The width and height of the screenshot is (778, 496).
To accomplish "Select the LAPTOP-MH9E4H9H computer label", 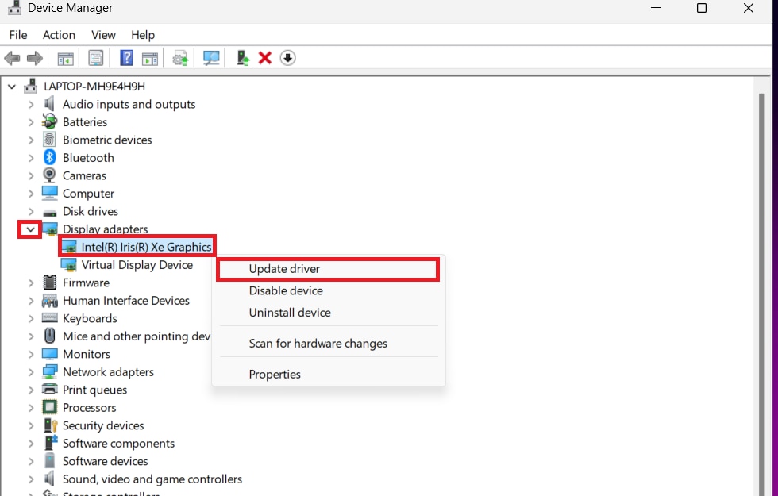I will 94,87.
